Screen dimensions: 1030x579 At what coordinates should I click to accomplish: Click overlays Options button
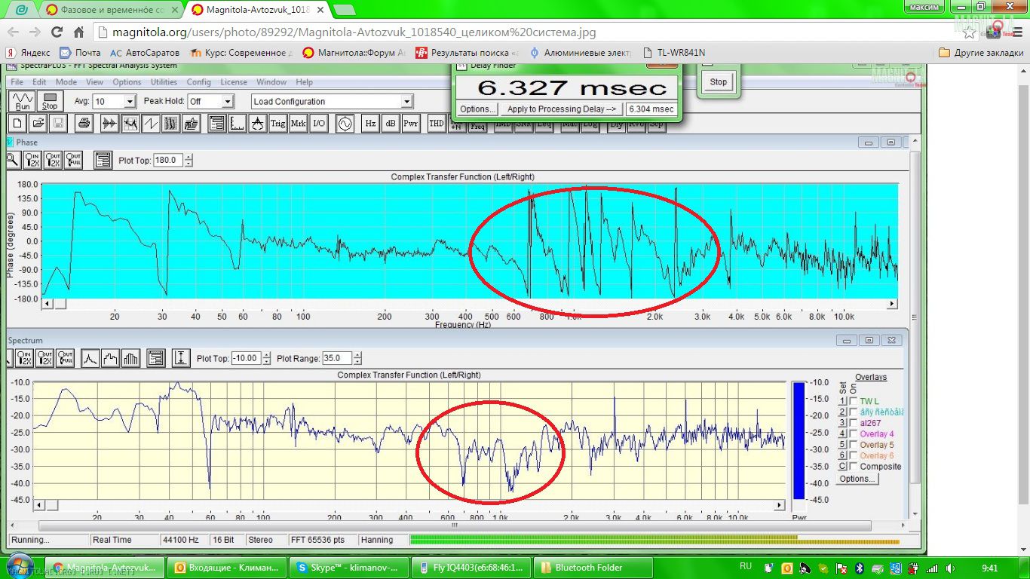(x=857, y=479)
